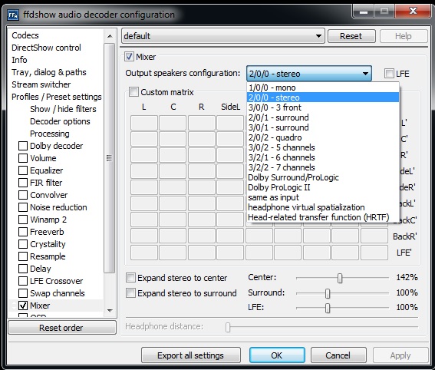Toggle the FIR filter checkbox
This screenshot has width=435, height=370.
[x=23, y=183]
